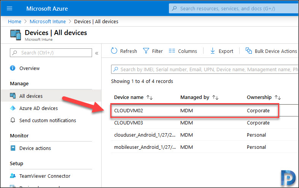299x188 pixels.
Task: Click the Filter funnel icon
Action: (x=146, y=51)
